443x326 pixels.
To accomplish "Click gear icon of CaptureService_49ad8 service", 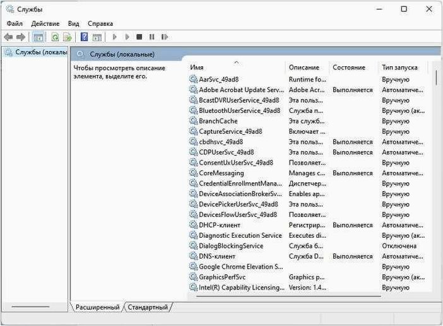I will [194, 131].
